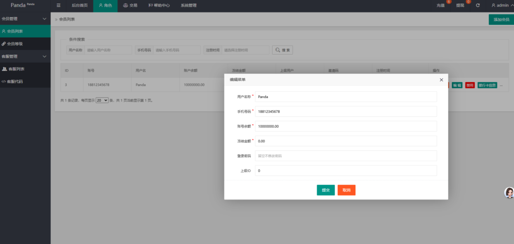The height and width of the screenshot is (244, 514).
Task: Click the green 添加会员 button
Action: click(x=501, y=19)
